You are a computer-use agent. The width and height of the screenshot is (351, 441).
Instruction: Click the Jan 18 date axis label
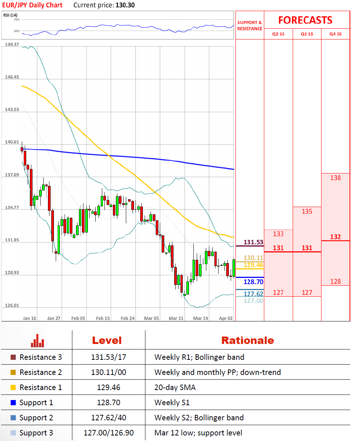[30, 318]
